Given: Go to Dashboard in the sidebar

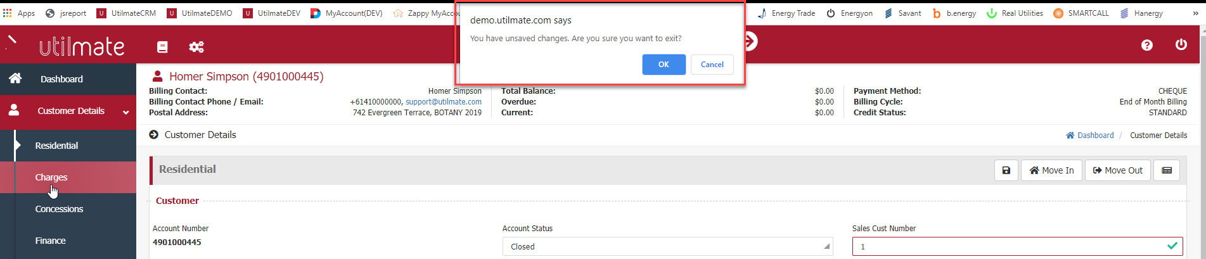Looking at the screenshot, I should tap(68, 79).
